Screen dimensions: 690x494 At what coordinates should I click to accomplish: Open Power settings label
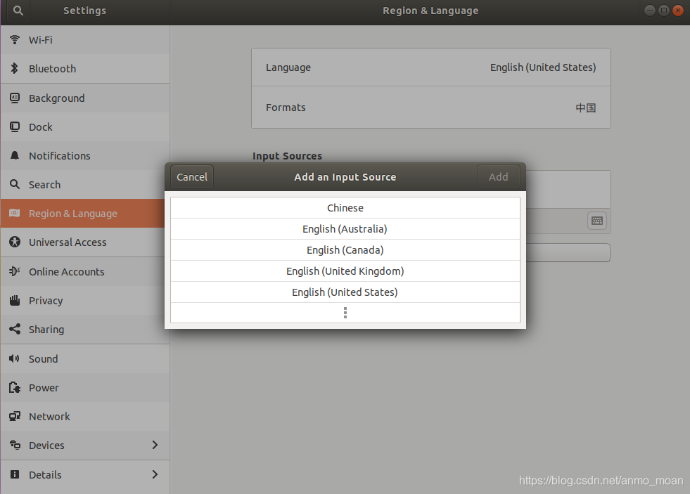click(44, 388)
